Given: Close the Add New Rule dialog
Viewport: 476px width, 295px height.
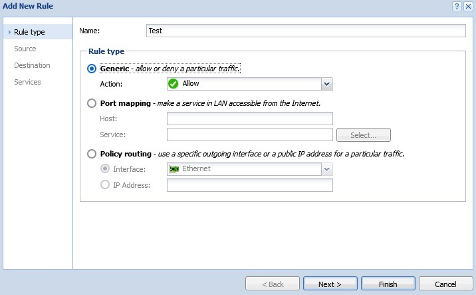Looking at the screenshot, I should point(468,6).
